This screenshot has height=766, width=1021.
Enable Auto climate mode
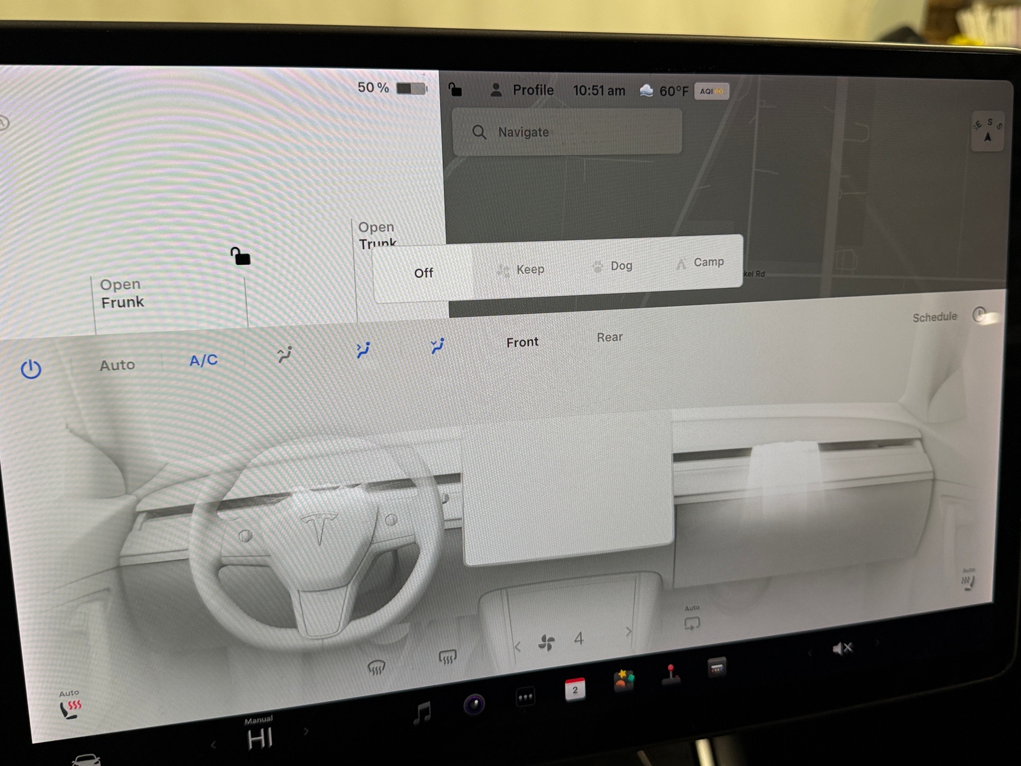(117, 364)
